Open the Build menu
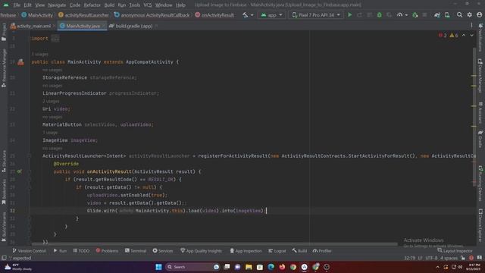This screenshot has width=485, height=273. click(109, 5)
